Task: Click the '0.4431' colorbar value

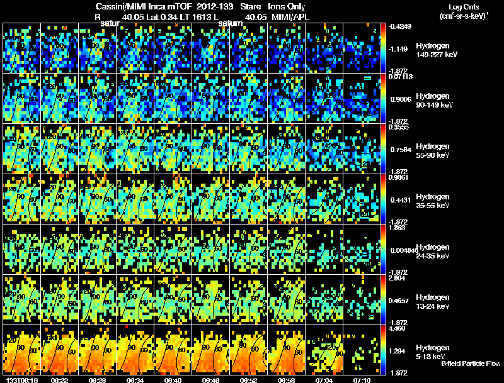Action: point(401,200)
